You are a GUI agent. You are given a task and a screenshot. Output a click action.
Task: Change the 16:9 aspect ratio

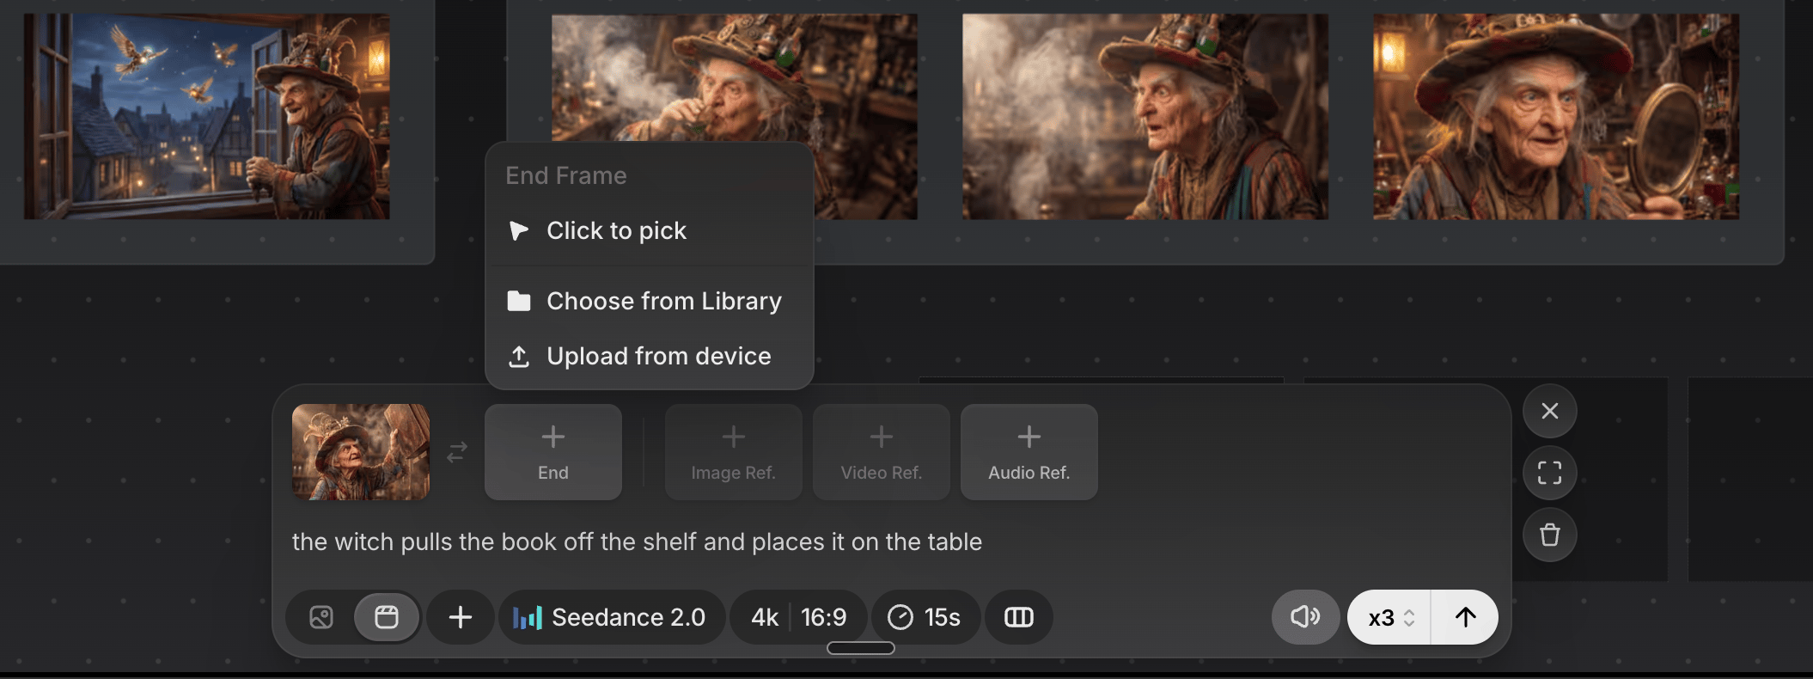tap(823, 617)
